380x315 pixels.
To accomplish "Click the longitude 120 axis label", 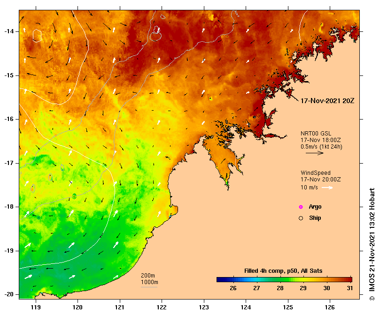I will click(78, 307).
